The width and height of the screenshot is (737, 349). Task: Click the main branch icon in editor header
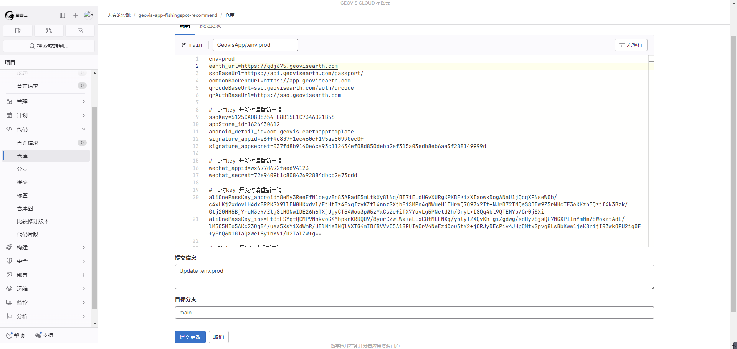click(x=184, y=45)
